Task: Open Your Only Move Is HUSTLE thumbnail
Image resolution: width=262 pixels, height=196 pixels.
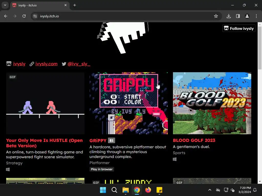Action: pos(45,103)
